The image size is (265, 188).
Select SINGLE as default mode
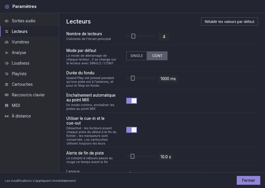(137, 56)
